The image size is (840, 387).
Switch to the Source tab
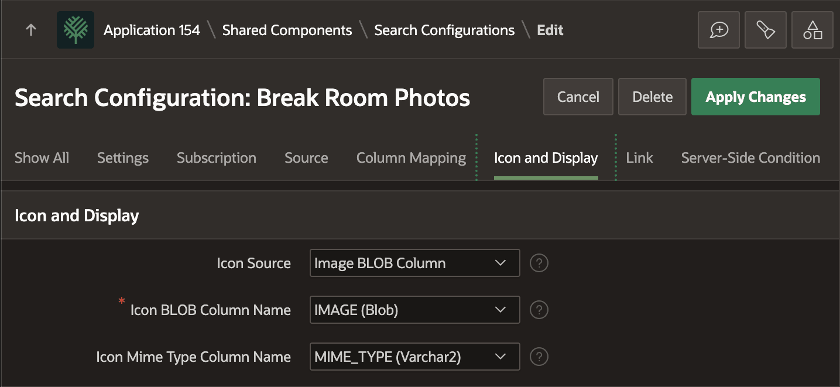click(x=306, y=157)
